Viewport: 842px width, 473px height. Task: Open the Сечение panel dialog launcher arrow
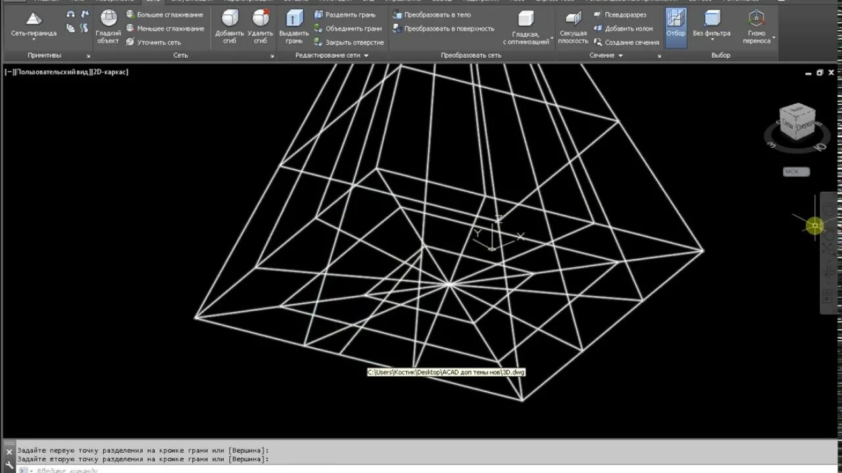[x=658, y=56]
